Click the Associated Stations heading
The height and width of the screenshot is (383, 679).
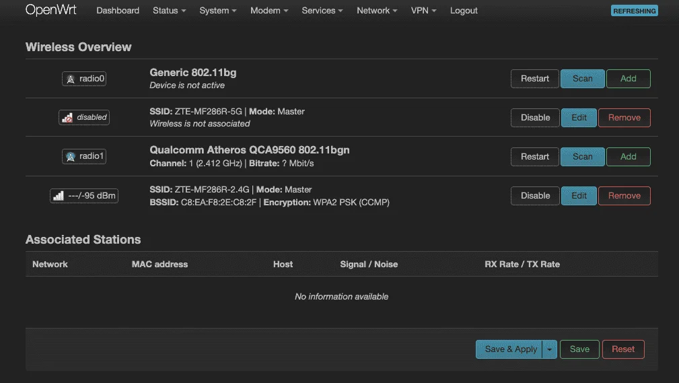pyautogui.click(x=83, y=239)
